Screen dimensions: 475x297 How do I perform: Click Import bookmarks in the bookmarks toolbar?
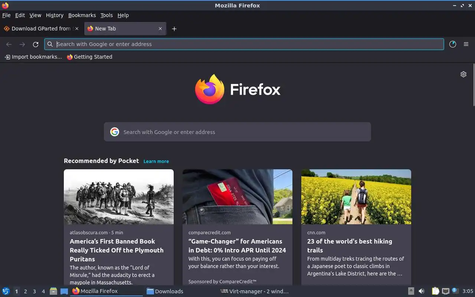pos(33,57)
